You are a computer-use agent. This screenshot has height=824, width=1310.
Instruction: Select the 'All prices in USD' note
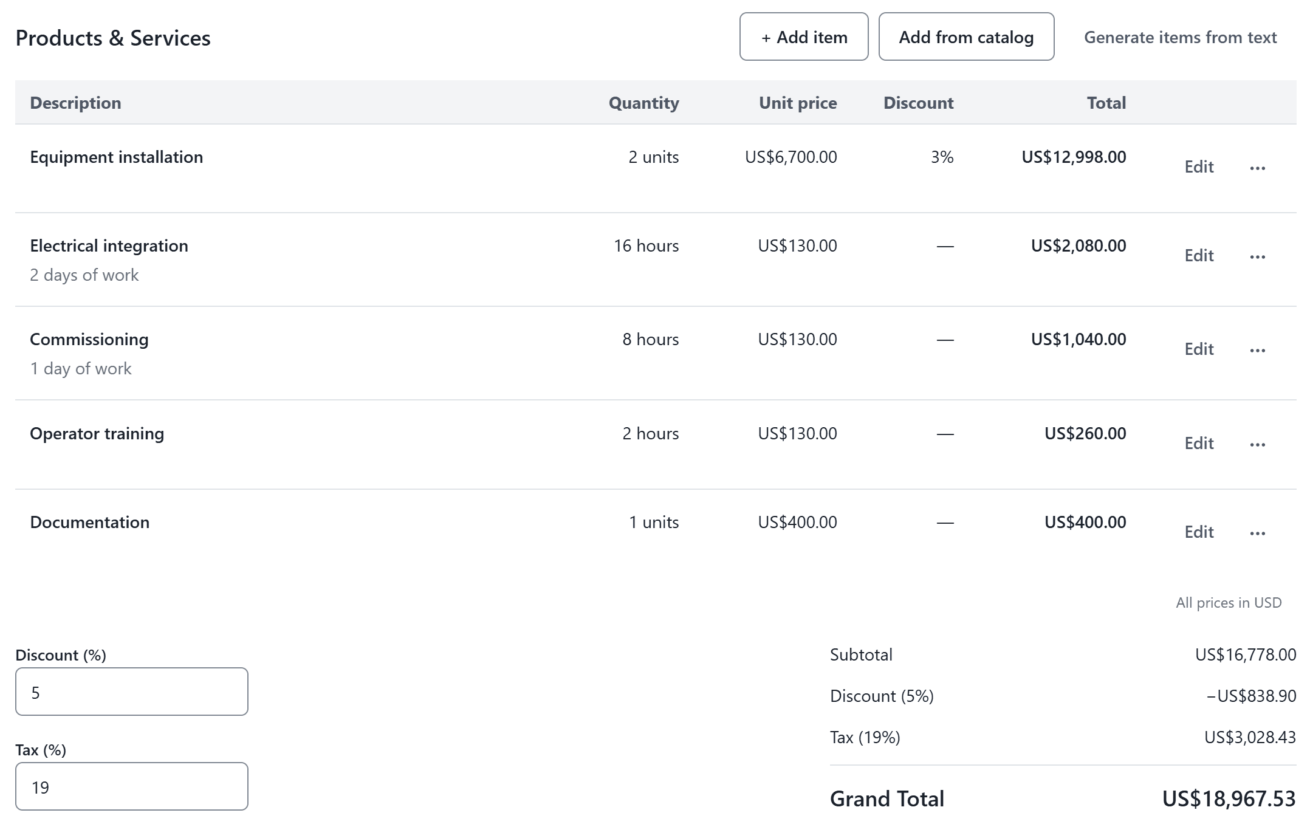click(x=1229, y=603)
